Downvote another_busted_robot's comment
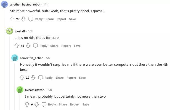This screenshot has height=110, width=170. coord(23,19)
